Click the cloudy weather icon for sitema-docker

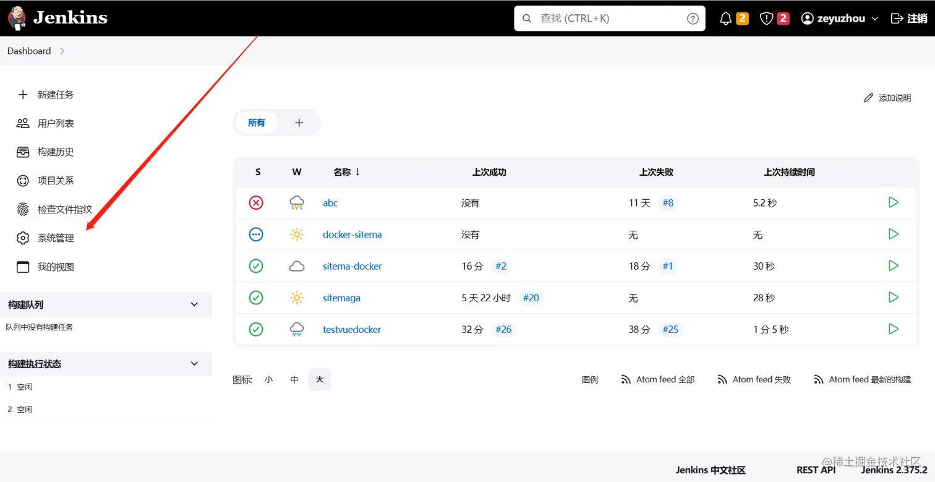click(x=297, y=266)
